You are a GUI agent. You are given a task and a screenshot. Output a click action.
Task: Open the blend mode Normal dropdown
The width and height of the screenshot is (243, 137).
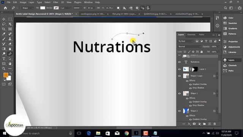tap(189, 46)
